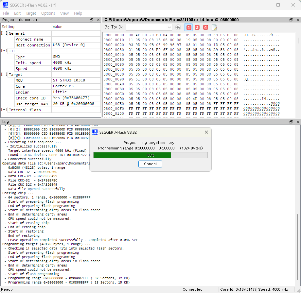The height and width of the screenshot is (293, 301).
Task: Undock the hex data file panel
Action: point(291,20)
